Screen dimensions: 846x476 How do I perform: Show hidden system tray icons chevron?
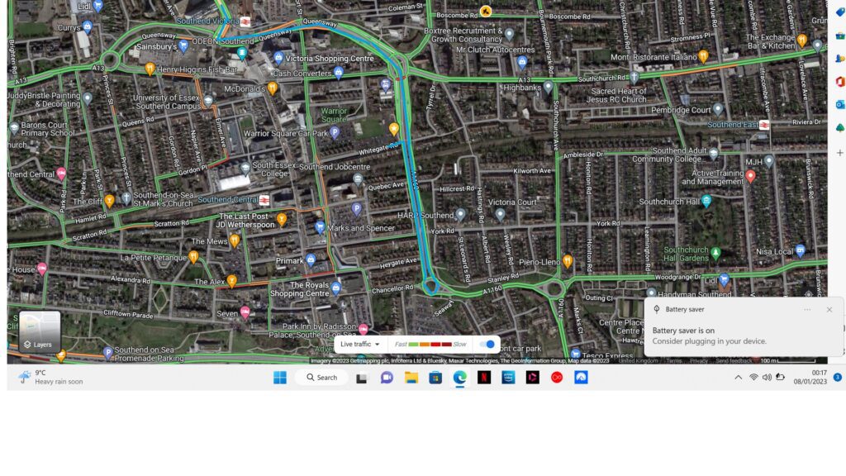coord(738,378)
